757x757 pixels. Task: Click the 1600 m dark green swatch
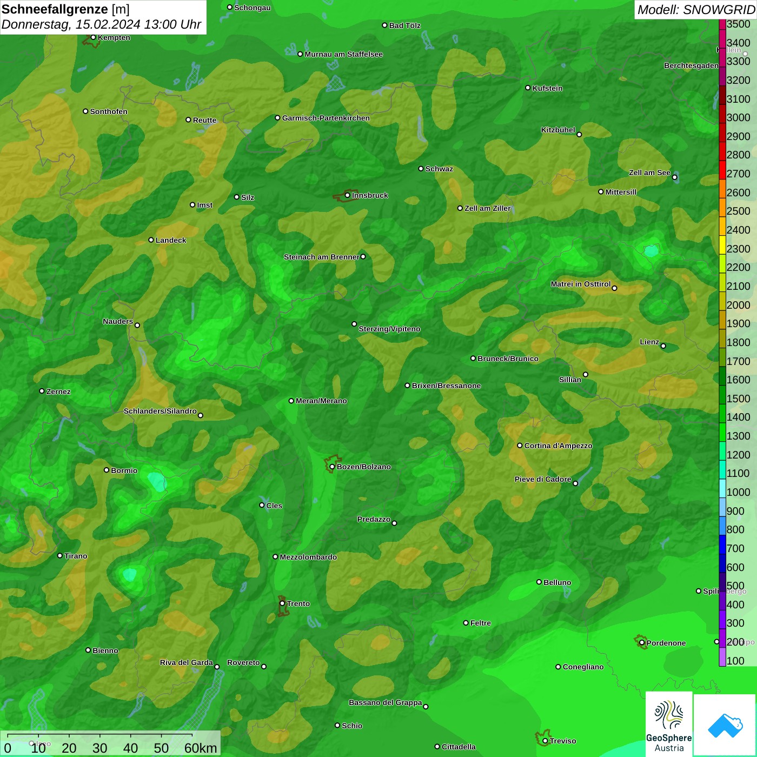click(722, 376)
